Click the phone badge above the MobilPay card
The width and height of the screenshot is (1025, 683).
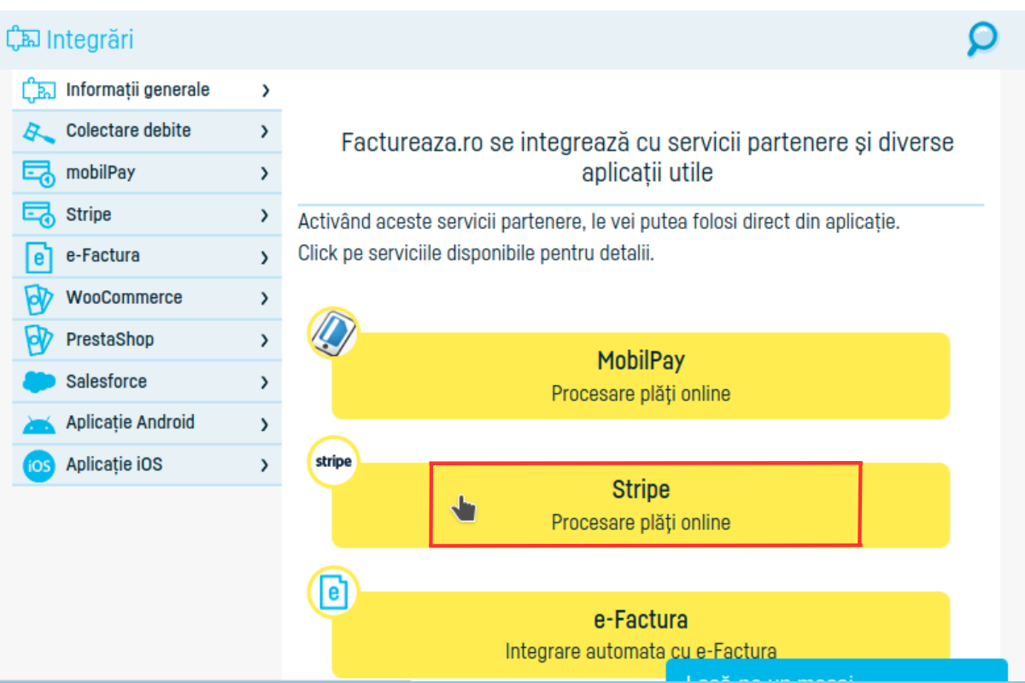tap(333, 333)
